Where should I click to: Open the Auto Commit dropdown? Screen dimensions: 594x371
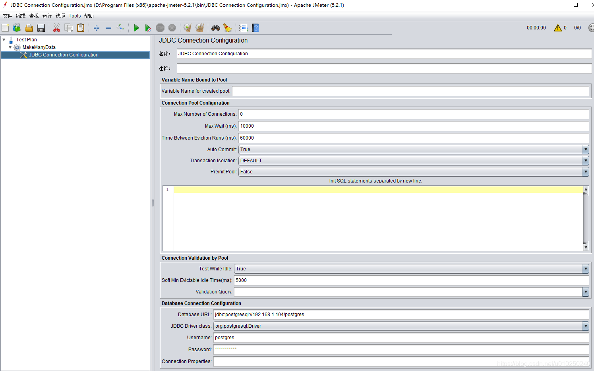tap(414, 150)
